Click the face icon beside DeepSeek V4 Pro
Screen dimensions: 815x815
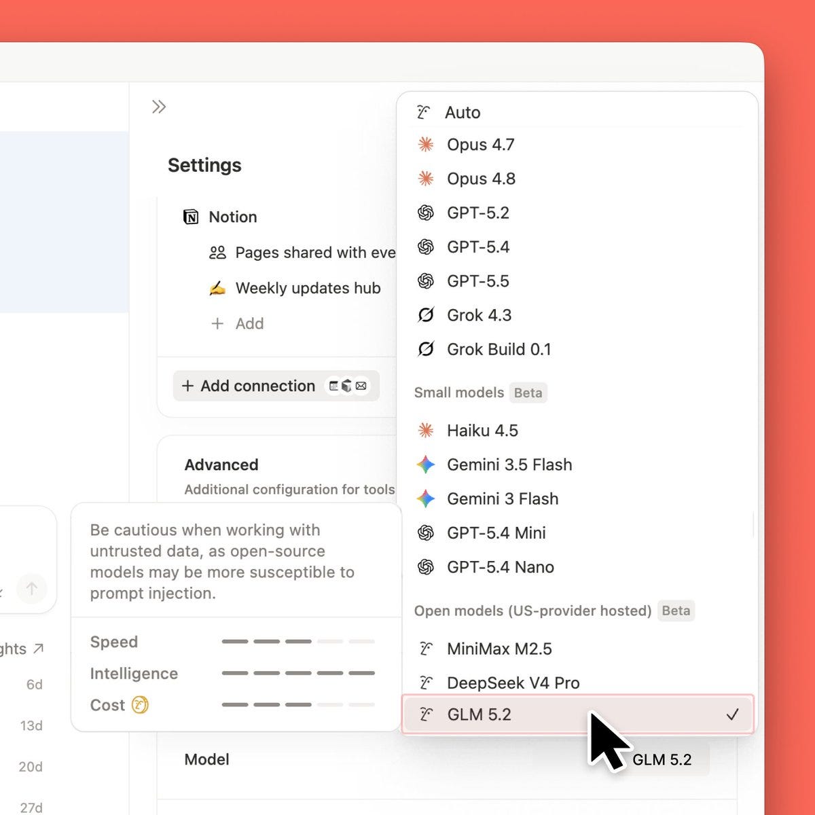(426, 683)
